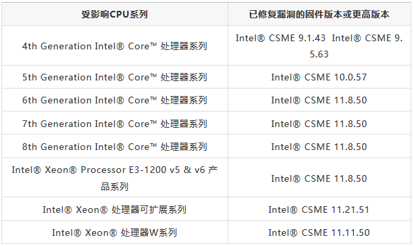
Task: Click CSME 11.8.50 in the Xeon E3-1200 row
Action: [319, 178]
